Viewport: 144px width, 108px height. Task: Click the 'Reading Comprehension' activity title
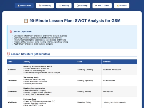[34, 88]
